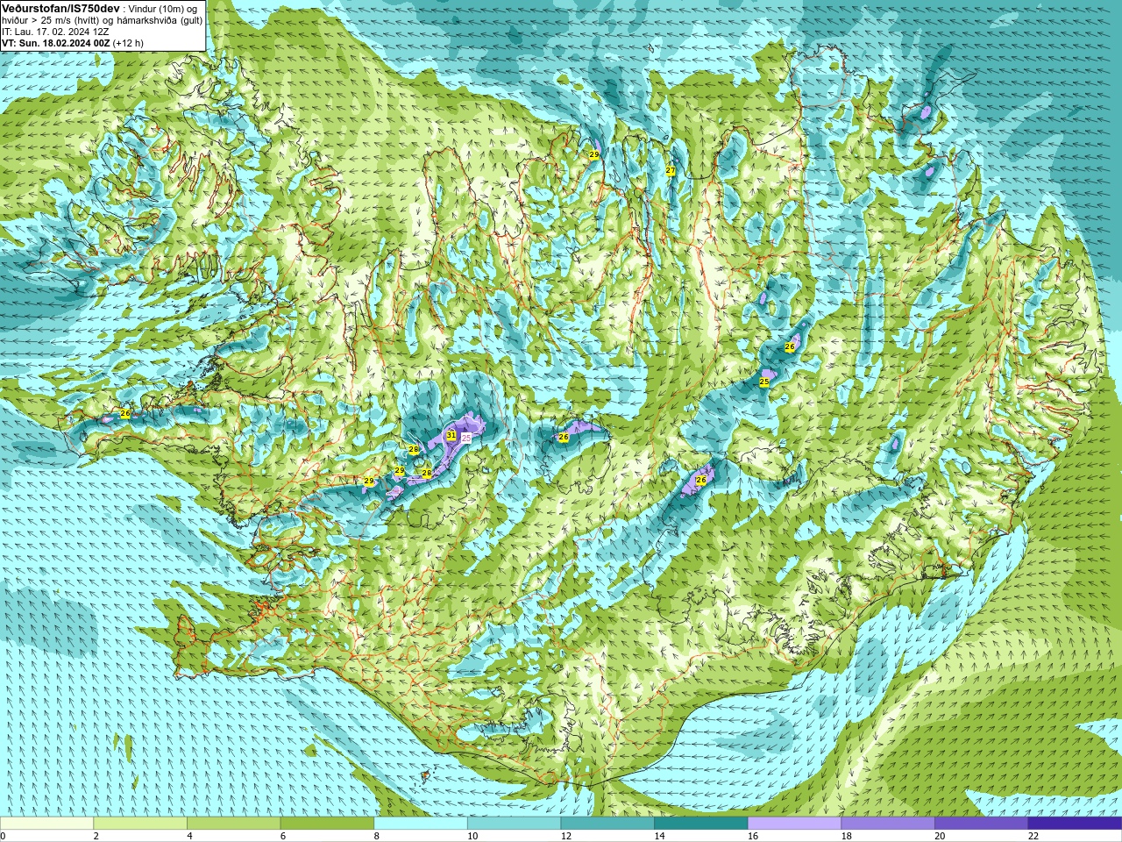This screenshot has height=842, width=1122.
Task: Click the valid time VT: Sun. 18.02.2024 00Z
Action: pyautogui.click(x=56, y=43)
